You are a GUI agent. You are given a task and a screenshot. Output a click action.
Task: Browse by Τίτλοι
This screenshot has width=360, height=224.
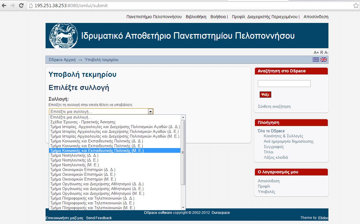269,152
